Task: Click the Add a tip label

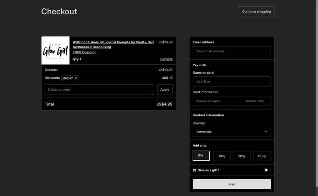Action: [199, 145]
